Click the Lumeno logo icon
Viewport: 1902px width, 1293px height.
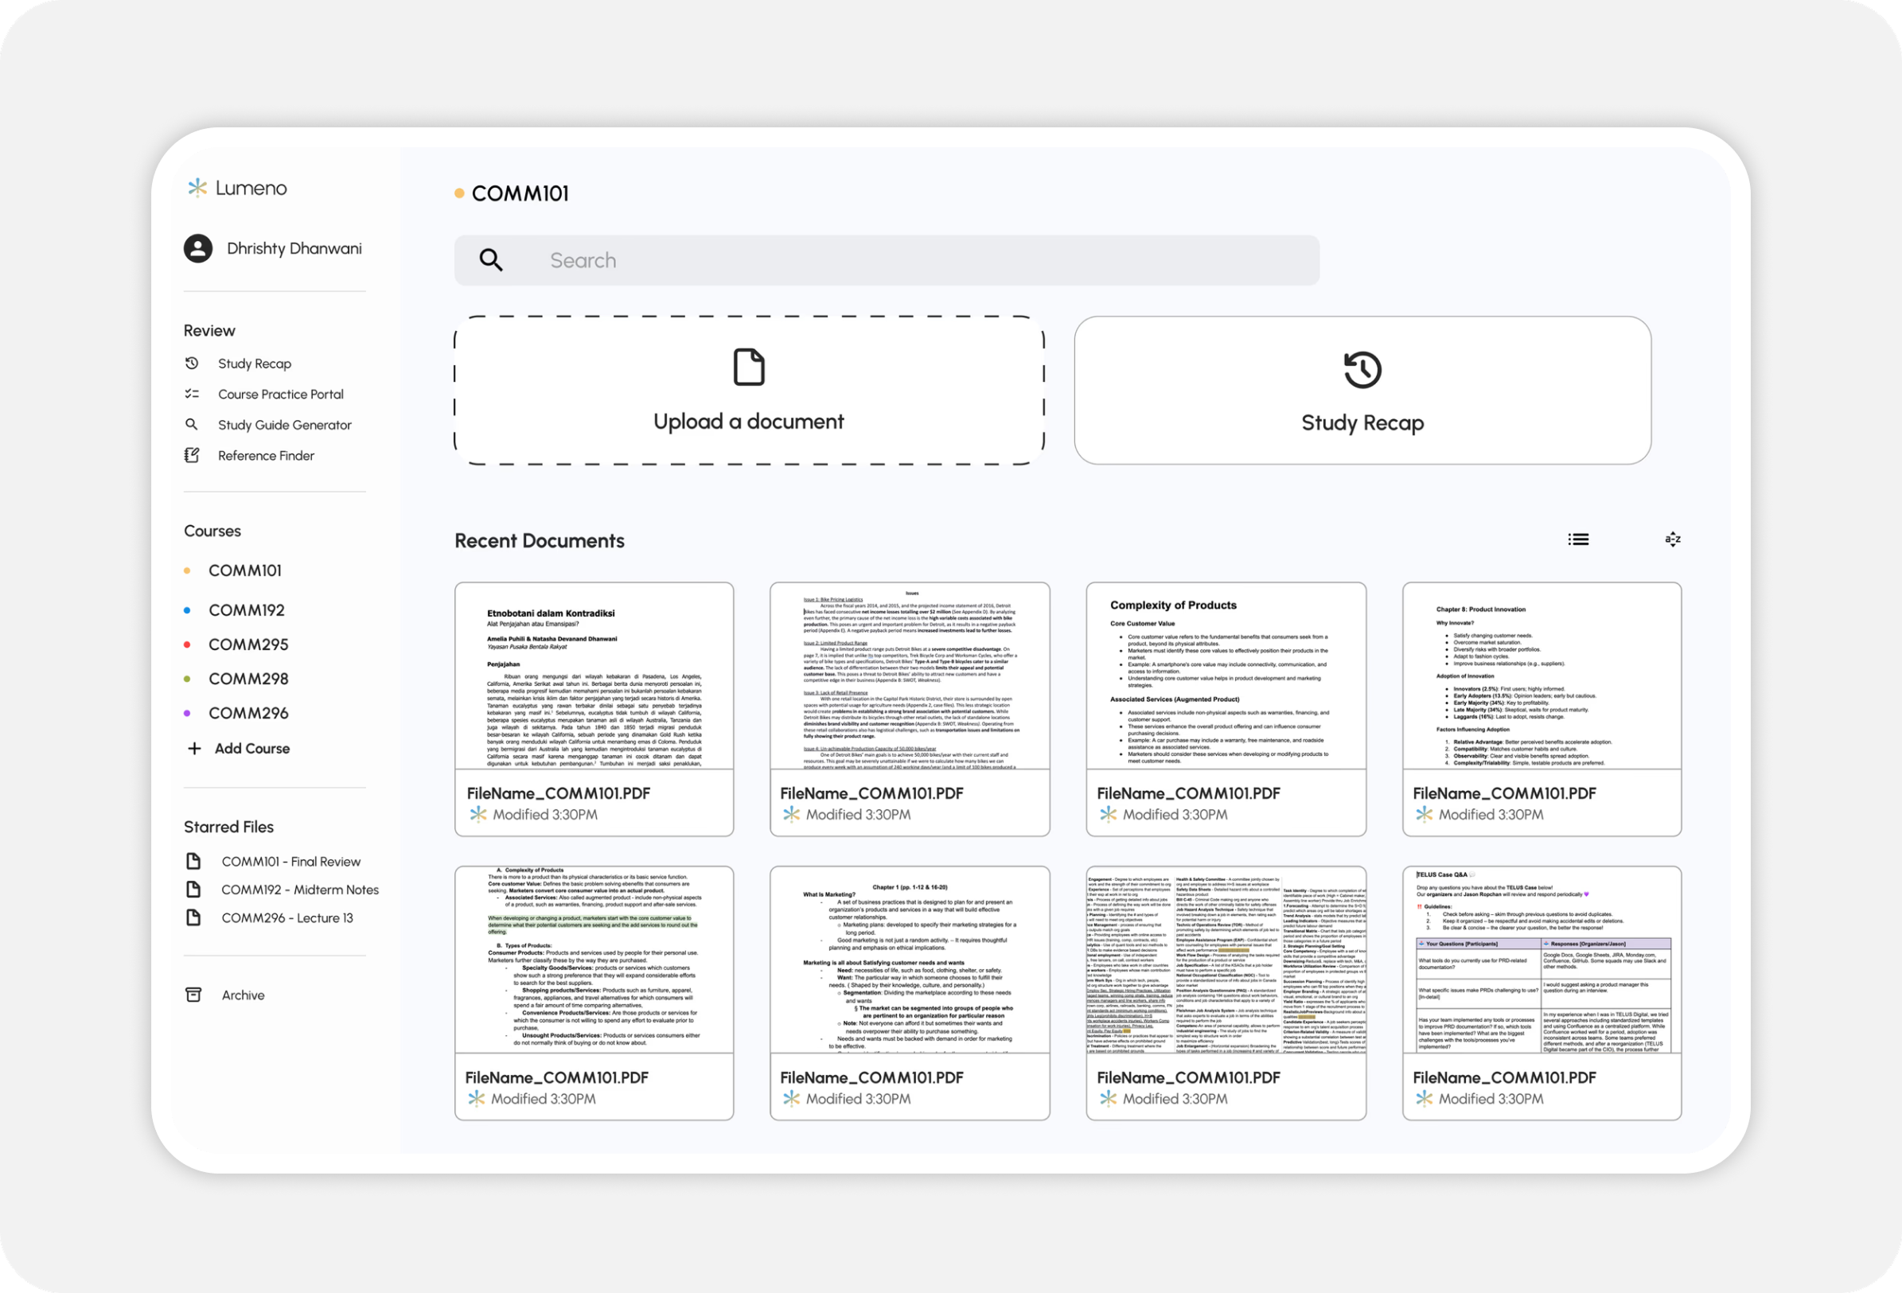point(197,189)
